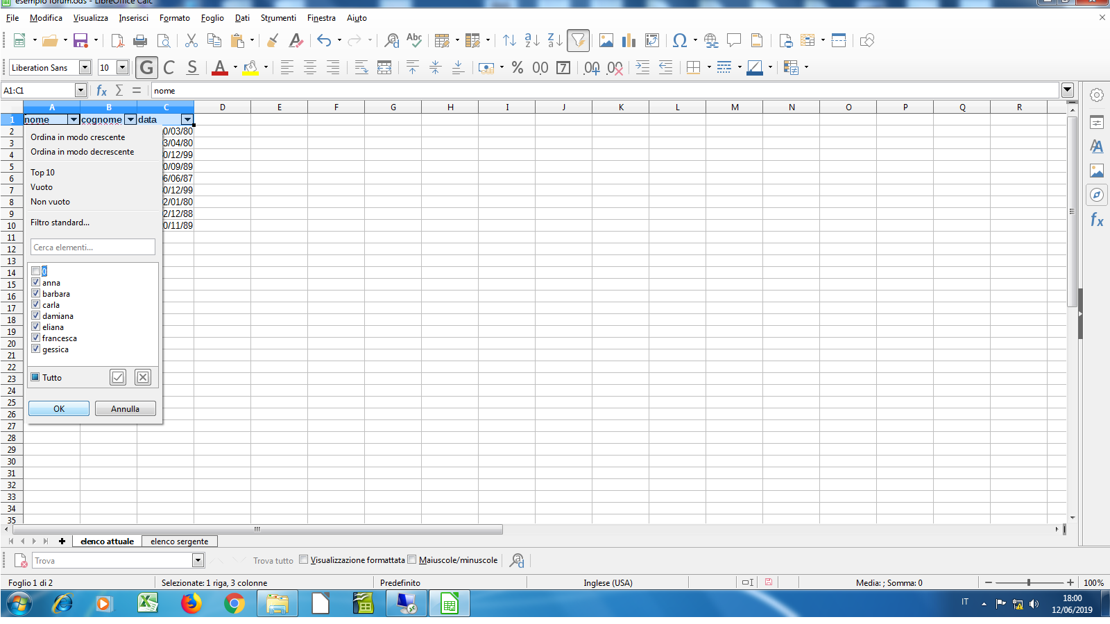The height and width of the screenshot is (624, 1110).
Task: Click the Cerca elementi search field
Action: [x=92, y=248]
